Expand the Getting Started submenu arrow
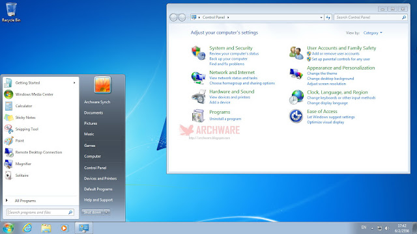Image resolution: width=417 pixels, height=234 pixels. 74,83
